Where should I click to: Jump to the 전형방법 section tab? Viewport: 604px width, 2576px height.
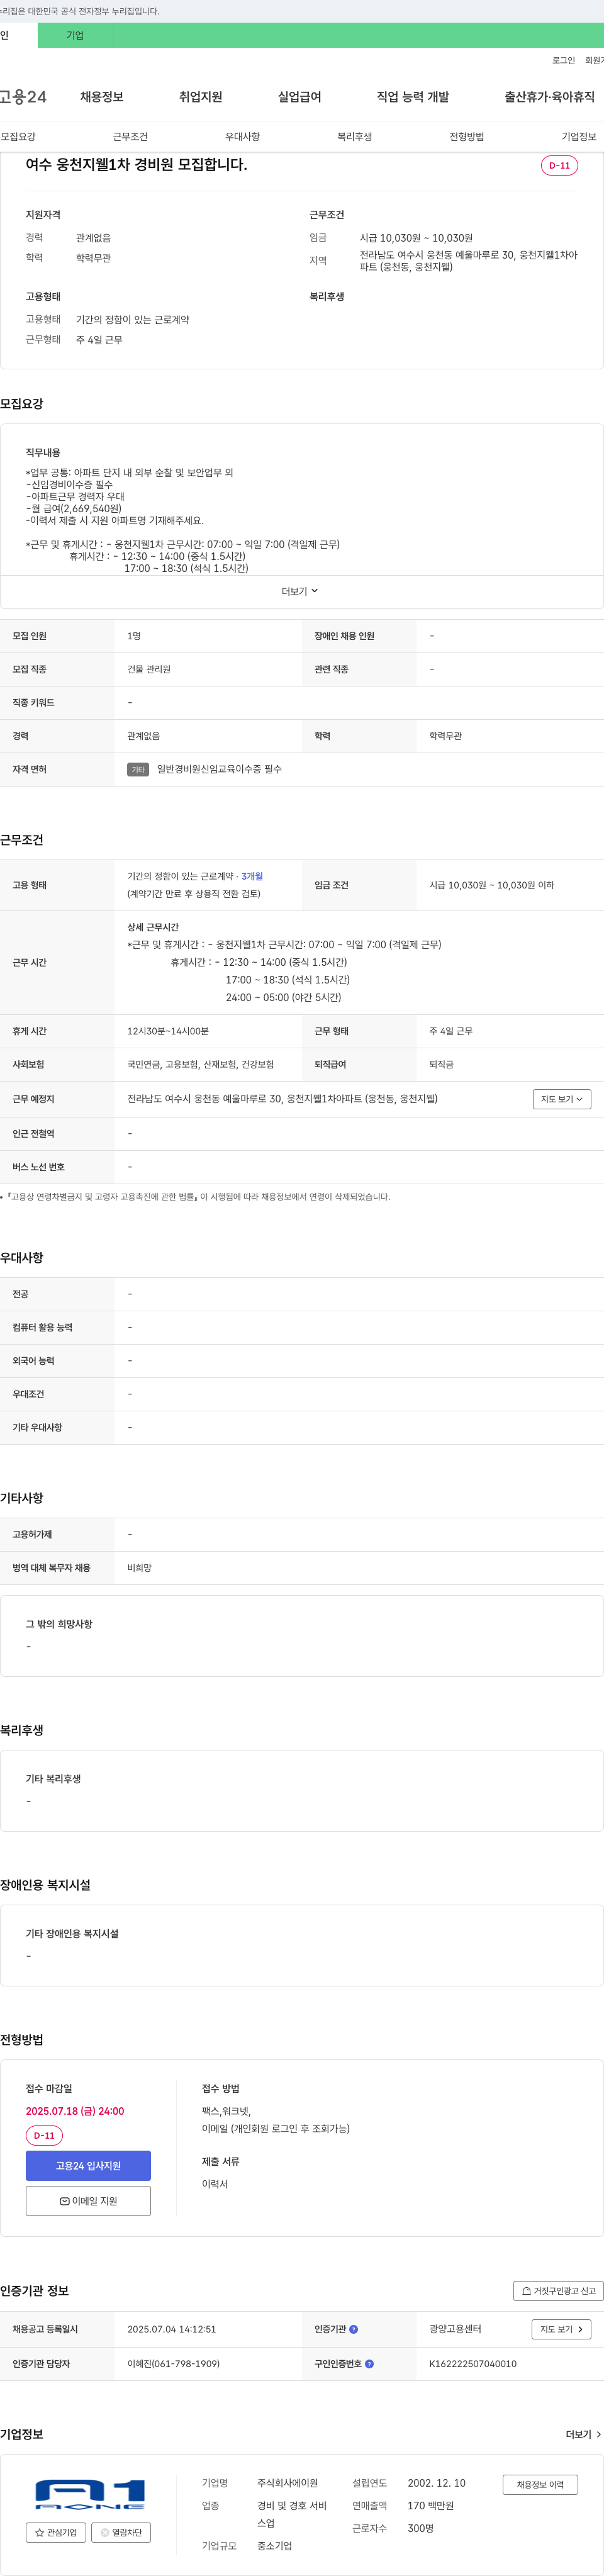tap(466, 136)
